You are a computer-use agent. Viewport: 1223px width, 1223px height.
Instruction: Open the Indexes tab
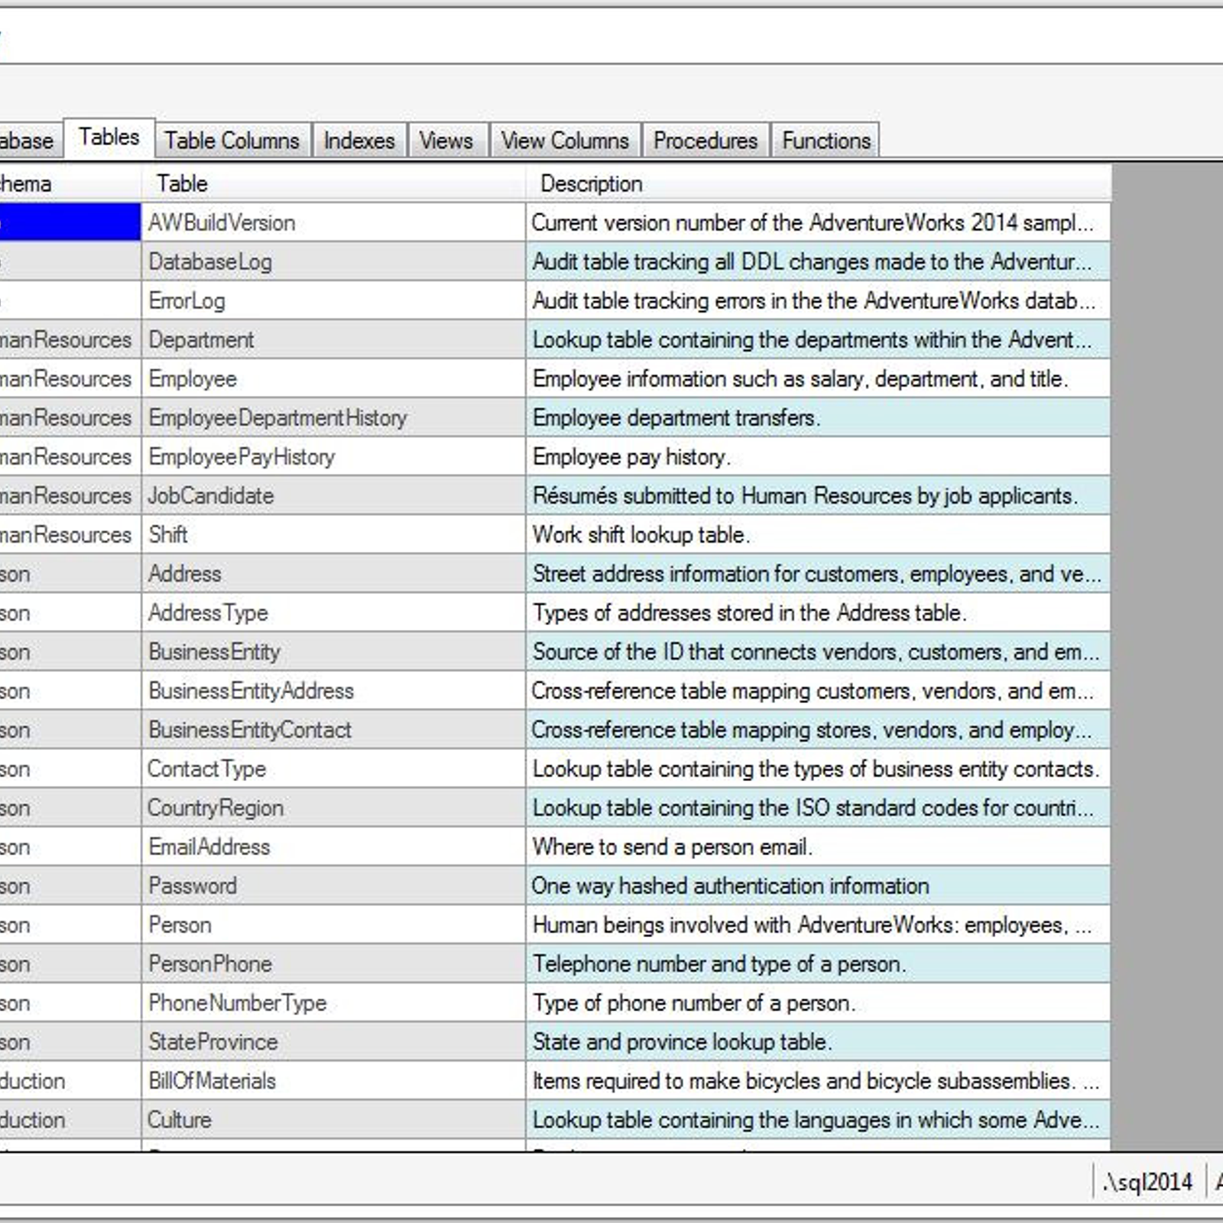(x=359, y=141)
